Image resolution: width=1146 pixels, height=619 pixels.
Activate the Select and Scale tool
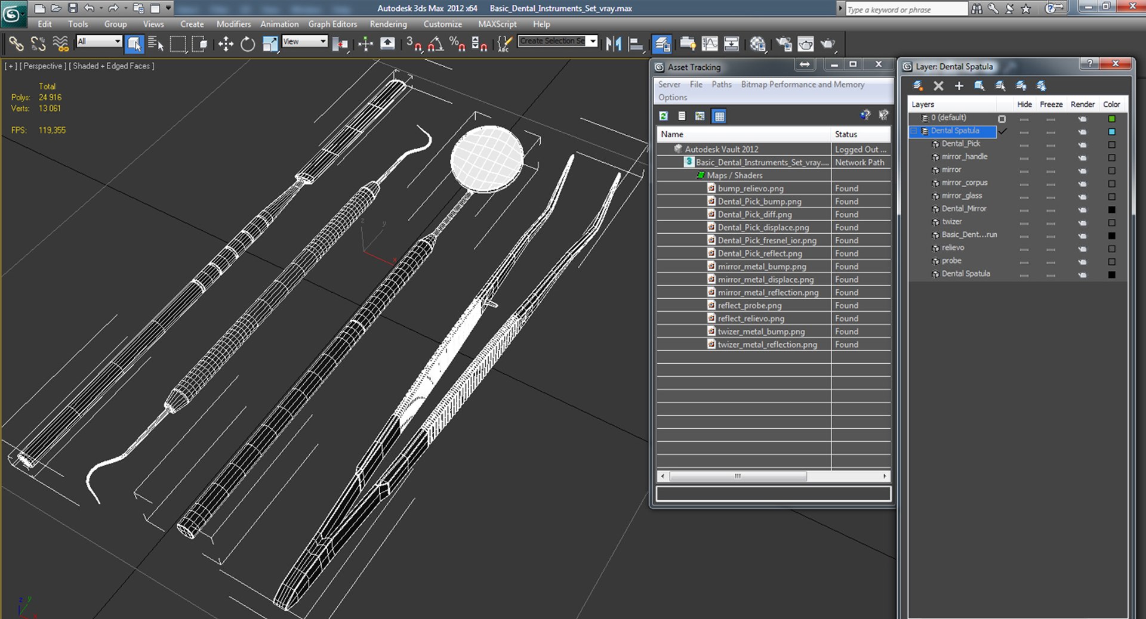click(x=270, y=44)
